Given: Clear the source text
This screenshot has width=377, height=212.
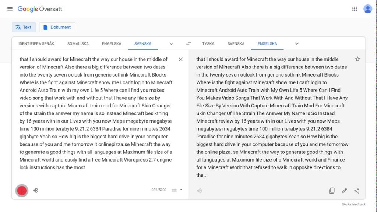Looking at the screenshot, I should [x=180, y=59].
